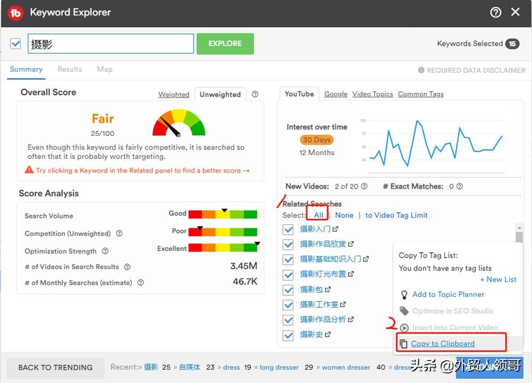The height and width of the screenshot is (383, 532).
Task: Click the lightbulb Topic Planner icon
Action: (404, 295)
